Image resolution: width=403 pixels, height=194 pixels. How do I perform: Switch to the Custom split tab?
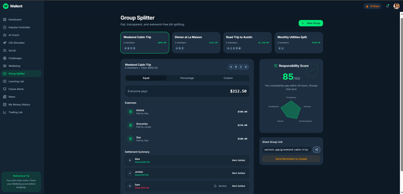click(228, 78)
